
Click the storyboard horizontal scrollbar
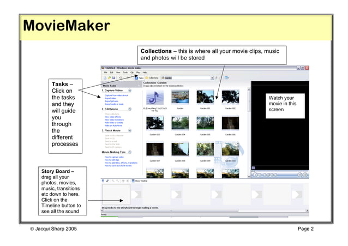170,211
